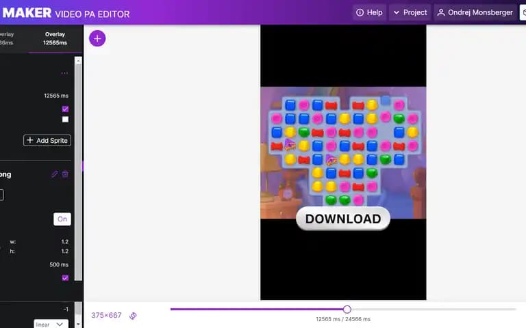Toggle the checkbox below 500 ms
526x328 pixels.
point(65,277)
